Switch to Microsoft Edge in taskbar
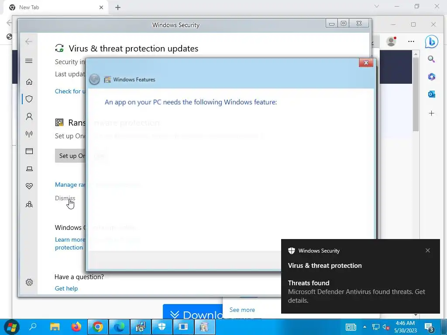This screenshot has height=335, width=447. coord(119,327)
